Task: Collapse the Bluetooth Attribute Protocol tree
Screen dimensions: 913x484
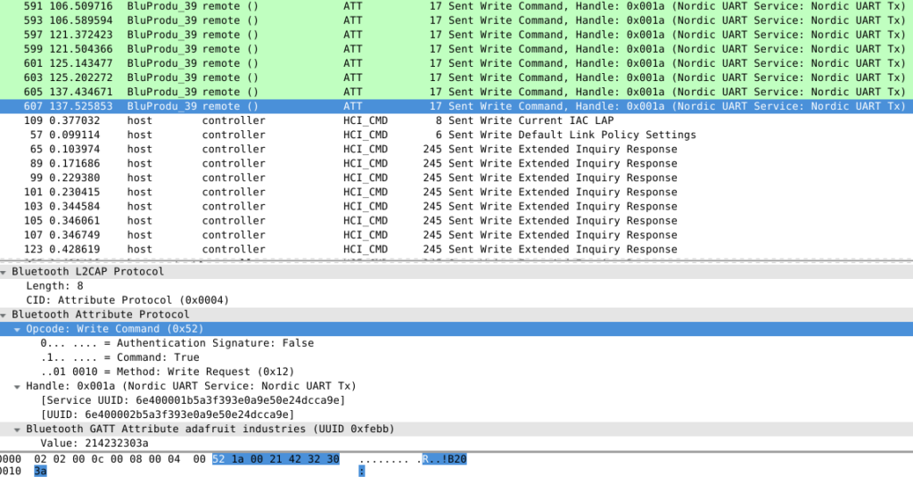Action: [x=4, y=315]
